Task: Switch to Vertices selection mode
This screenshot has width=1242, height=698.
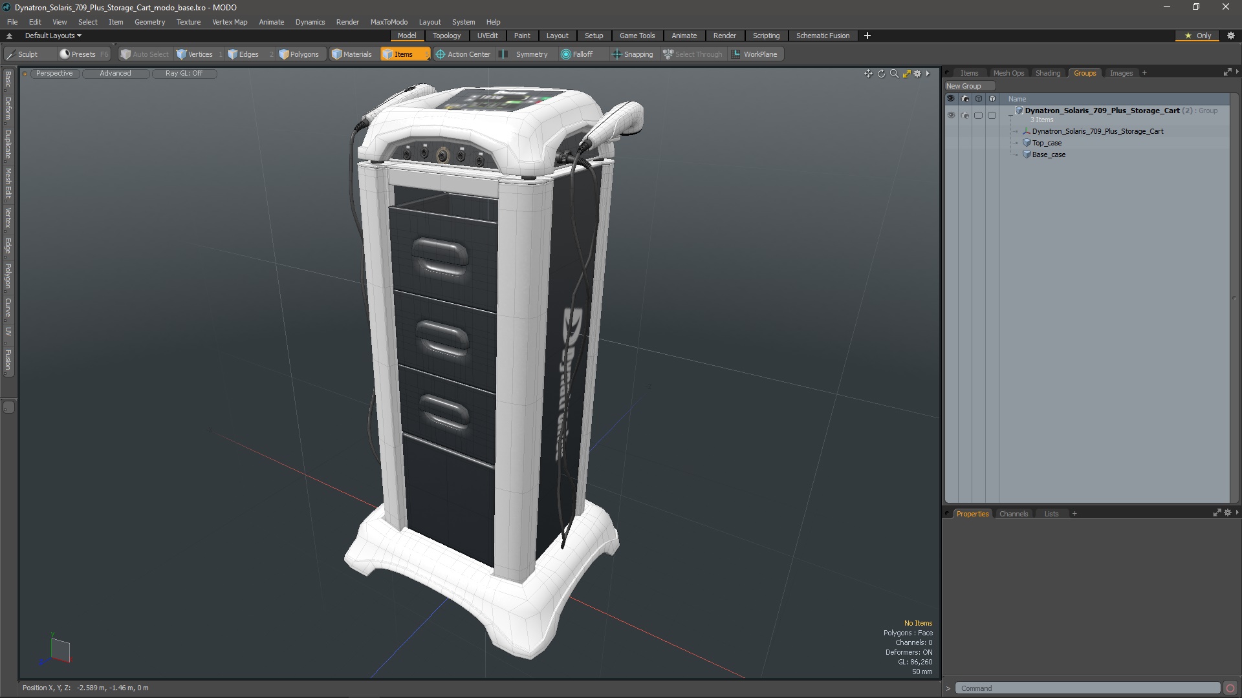Action: tap(195, 54)
